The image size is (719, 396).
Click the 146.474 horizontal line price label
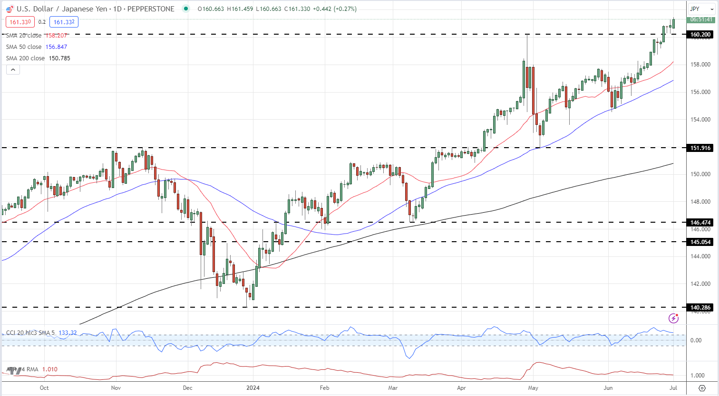(x=700, y=222)
